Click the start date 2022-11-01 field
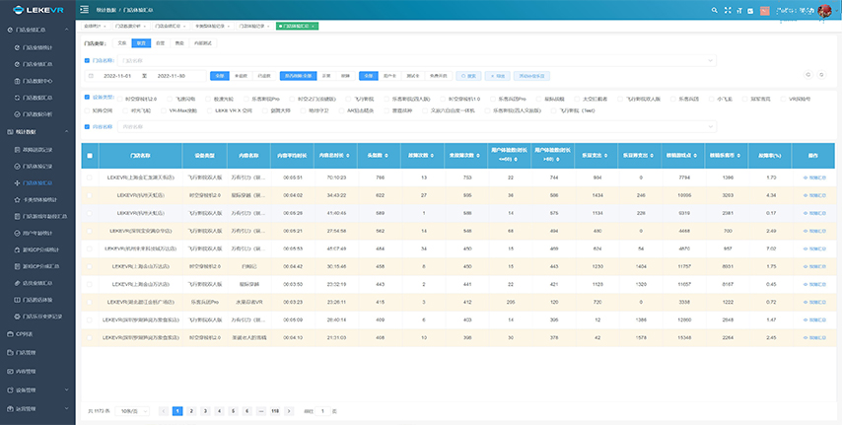 click(x=117, y=76)
